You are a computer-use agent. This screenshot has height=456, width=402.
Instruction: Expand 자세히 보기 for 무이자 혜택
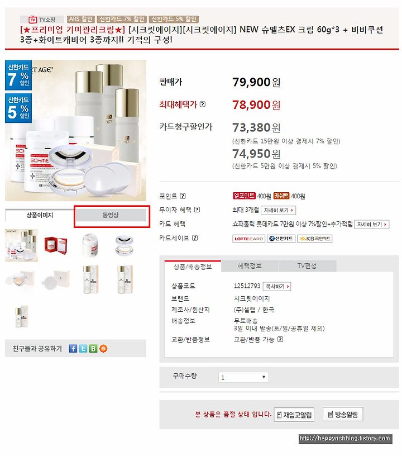point(278,210)
